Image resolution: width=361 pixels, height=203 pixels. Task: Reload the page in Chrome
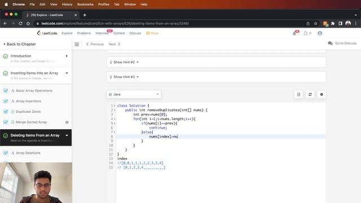(20, 24)
